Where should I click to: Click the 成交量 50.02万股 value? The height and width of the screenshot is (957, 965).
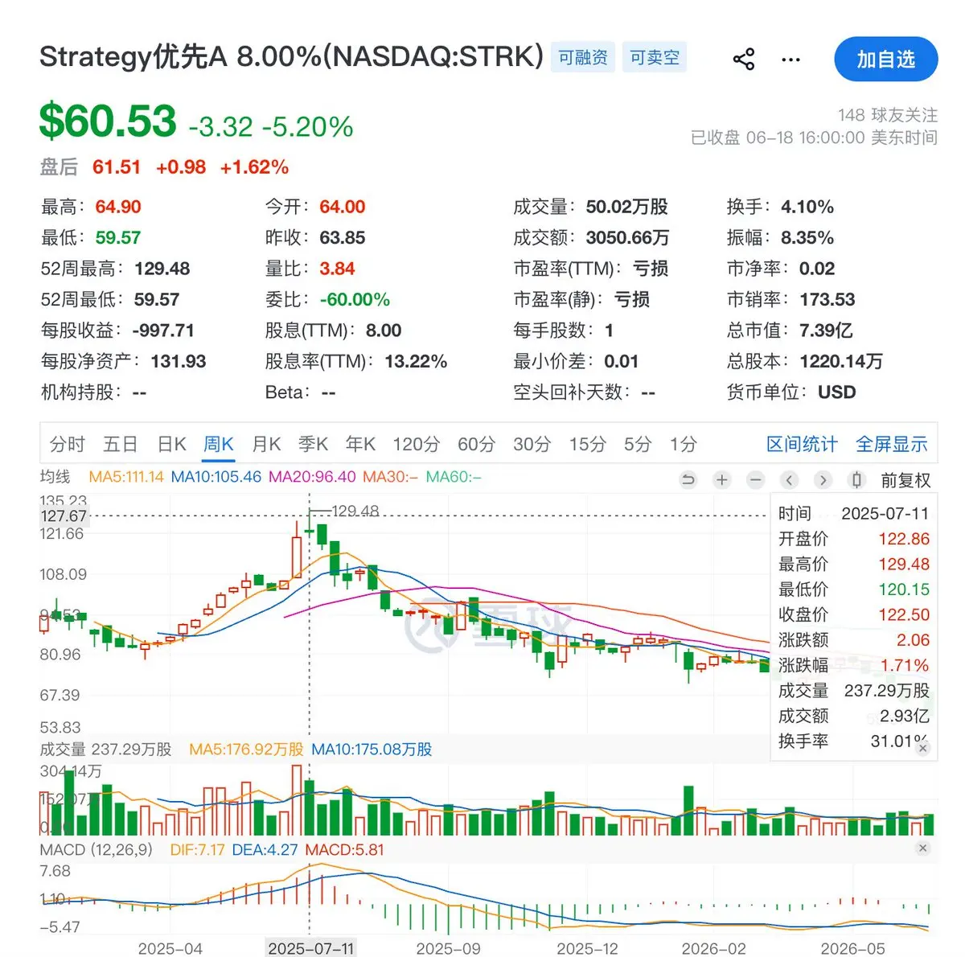tap(627, 207)
